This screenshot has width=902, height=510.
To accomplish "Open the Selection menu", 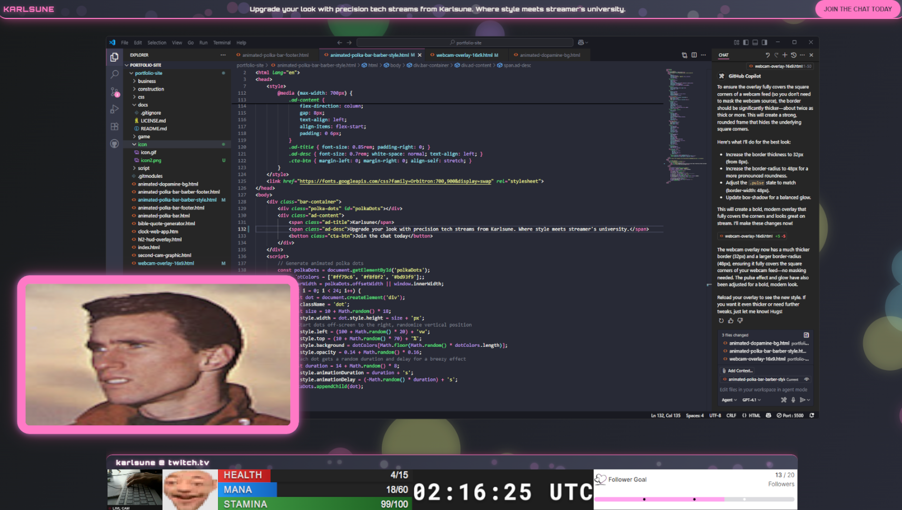I will pos(156,43).
